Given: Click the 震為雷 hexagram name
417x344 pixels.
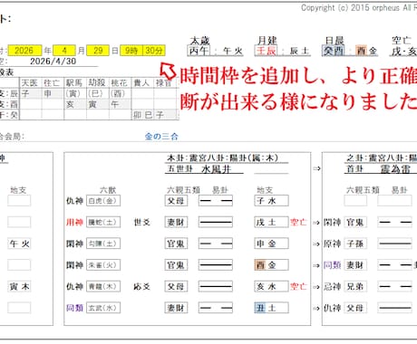Looking at the screenshot, I should tap(395, 169).
